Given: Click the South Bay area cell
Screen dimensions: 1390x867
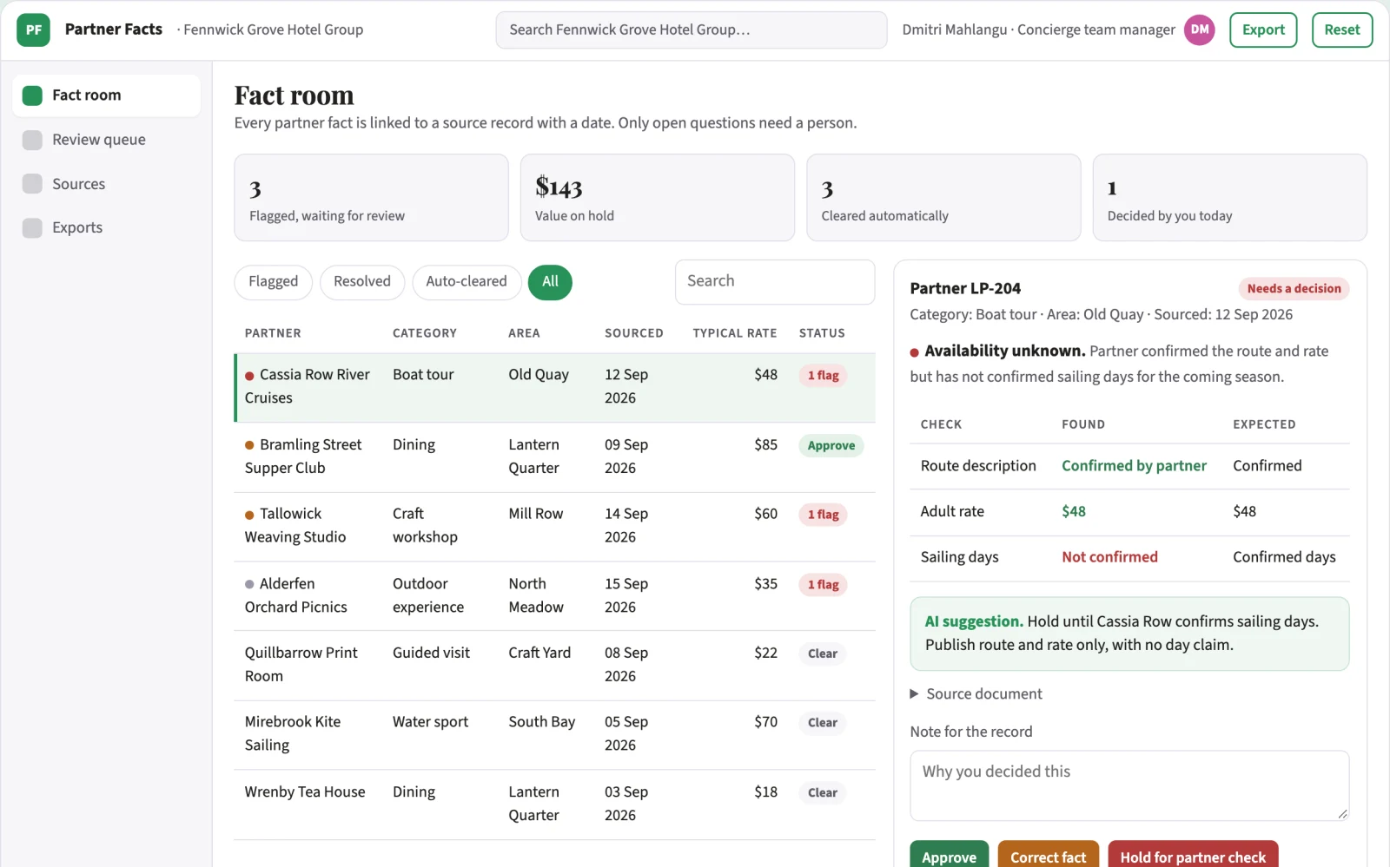Looking at the screenshot, I should click(x=542, y=722).
